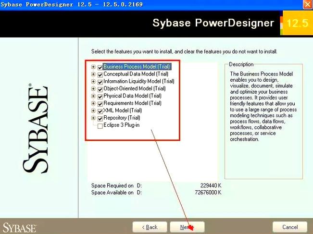Close the installer window
The image size is (313, 234).
(308, 4)
